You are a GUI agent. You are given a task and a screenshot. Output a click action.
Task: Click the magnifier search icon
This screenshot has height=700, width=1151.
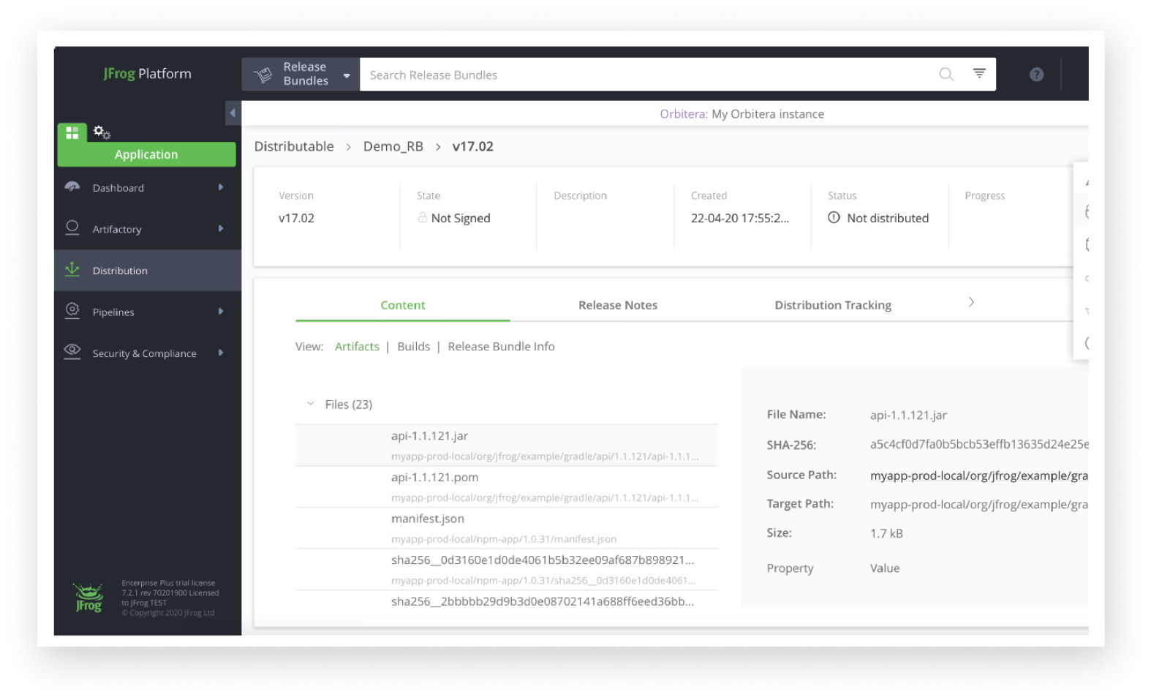pyautogui.click(x=946, y=74)
